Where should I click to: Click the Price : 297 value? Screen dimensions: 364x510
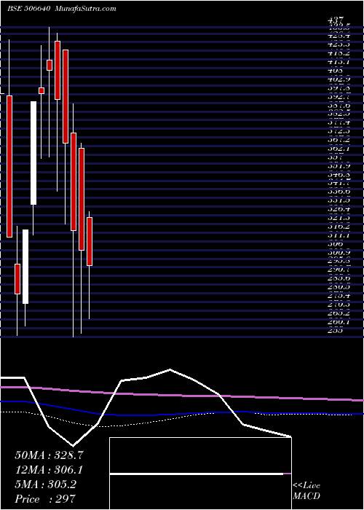pyautogui.click(x=45, y=499)
